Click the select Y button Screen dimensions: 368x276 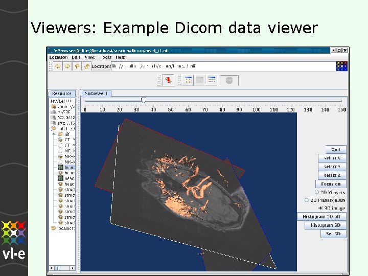point(332,167)
